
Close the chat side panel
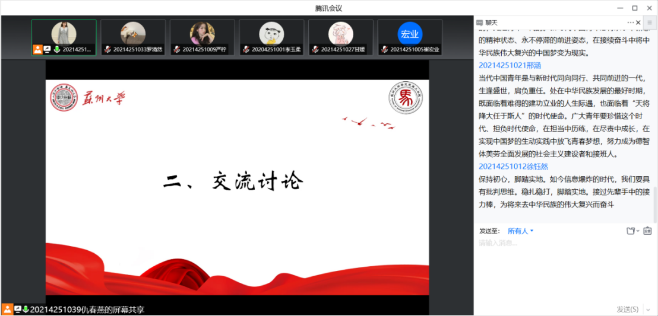coord(638,23)
